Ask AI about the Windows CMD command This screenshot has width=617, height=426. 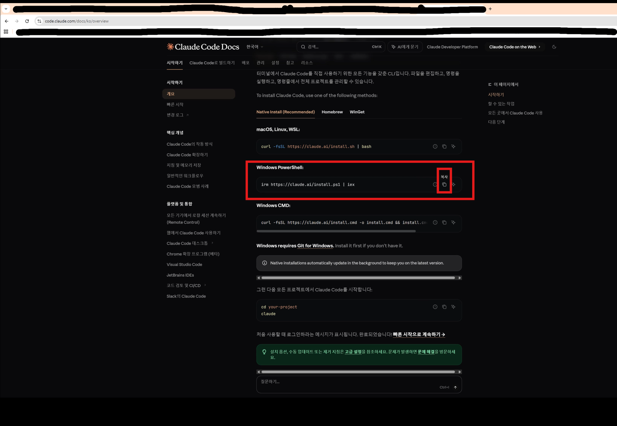point(453,223)
